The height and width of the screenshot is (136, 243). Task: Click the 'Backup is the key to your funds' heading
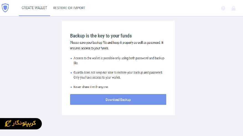[x=101, y=36]
